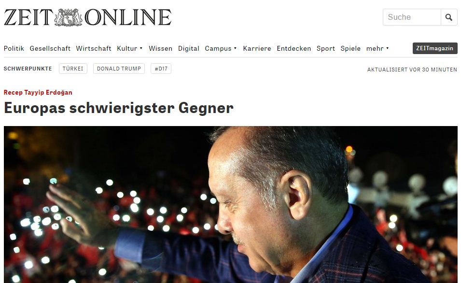
Task: Open the #D17 topic tag
Action: pyautogui.click(x=161, y=69)
